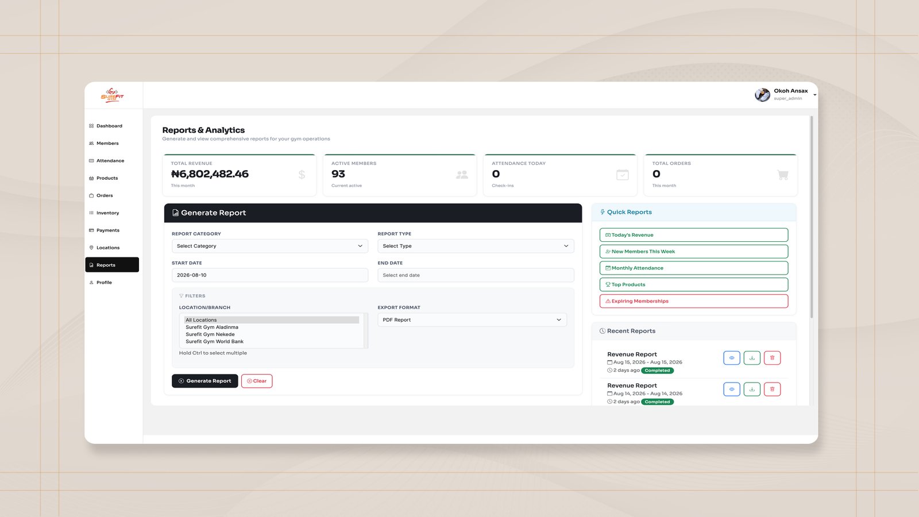The width and height of the screenshot is (919, 517).
Task: Click the Products basket icon in sidebar
Action: 91,178
